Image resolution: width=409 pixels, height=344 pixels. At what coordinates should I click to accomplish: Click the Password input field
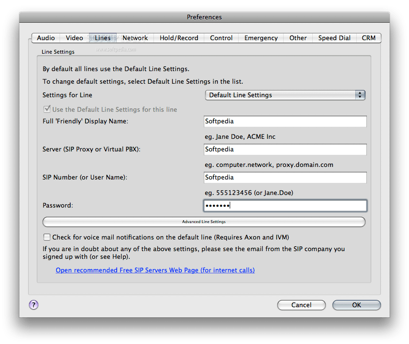pos(285,205)
